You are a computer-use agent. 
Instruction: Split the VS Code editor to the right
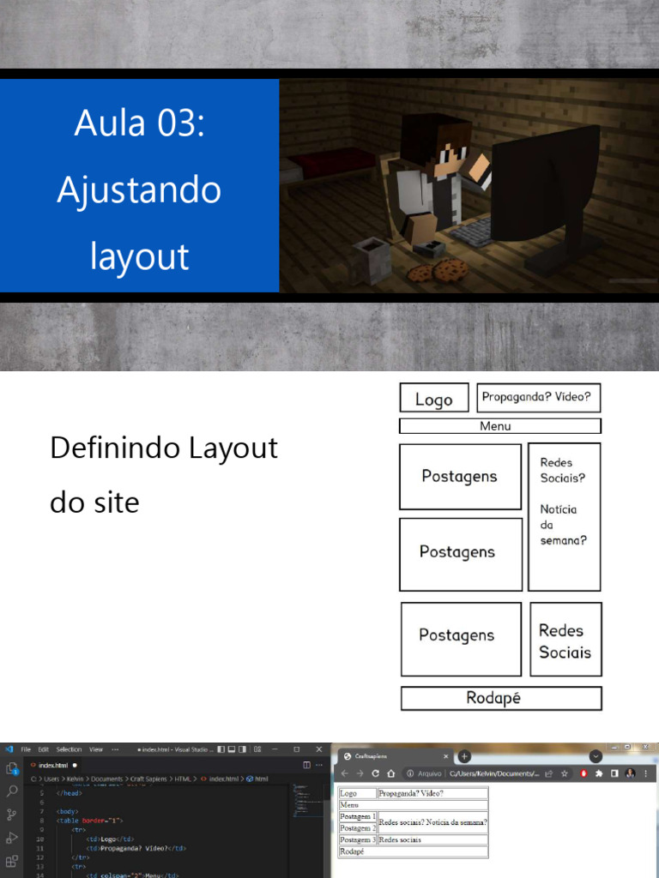[306, 765]
